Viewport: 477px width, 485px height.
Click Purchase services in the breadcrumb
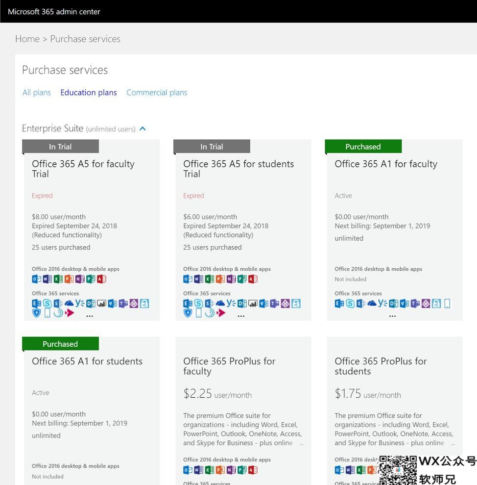coord(85,39)
